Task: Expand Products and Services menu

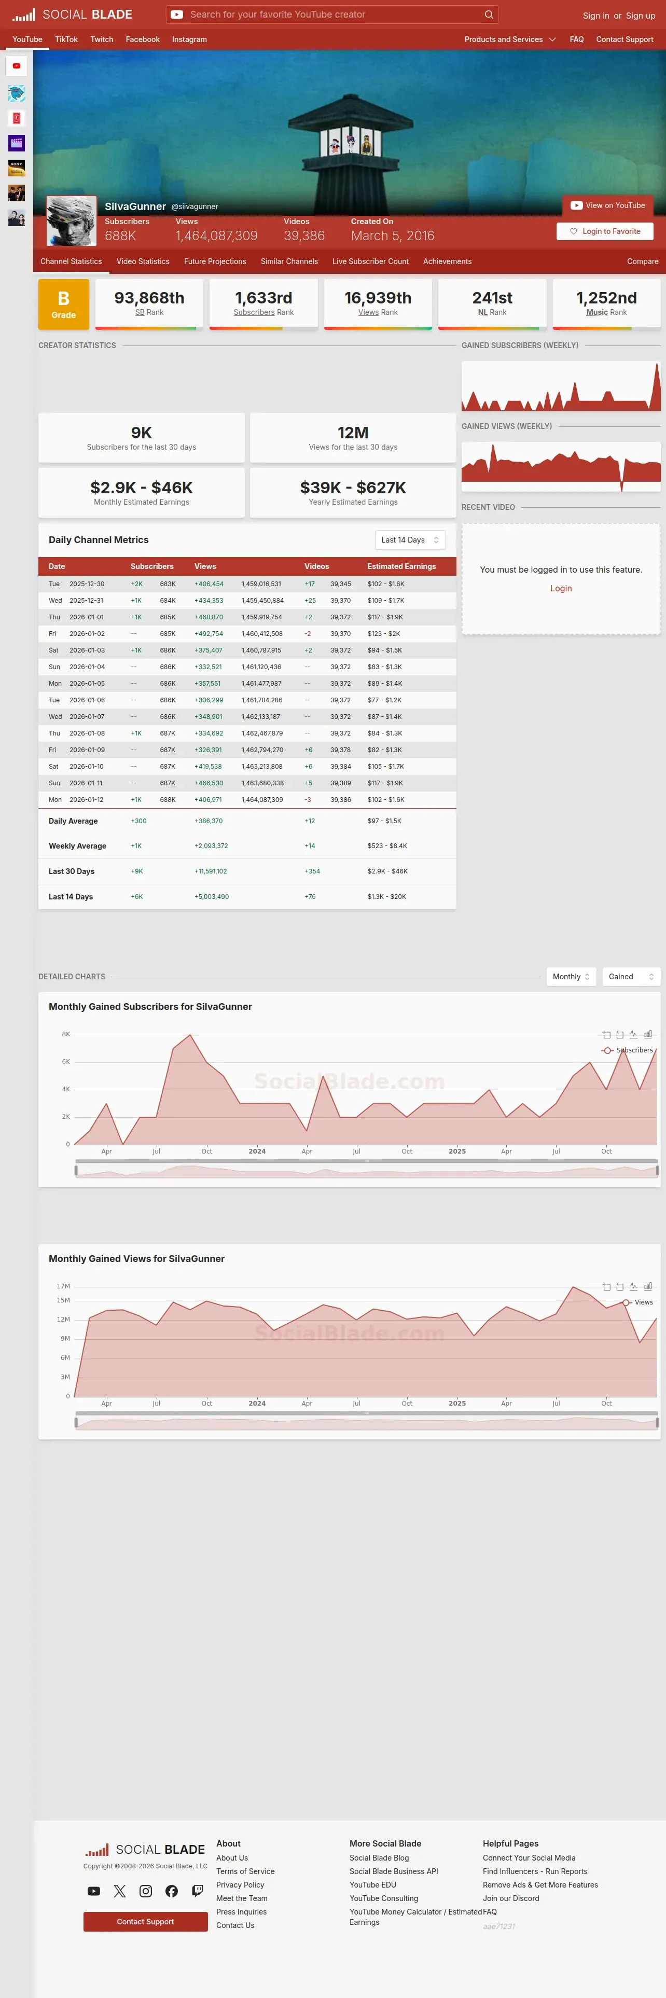Action: click(x=510, y=39)
